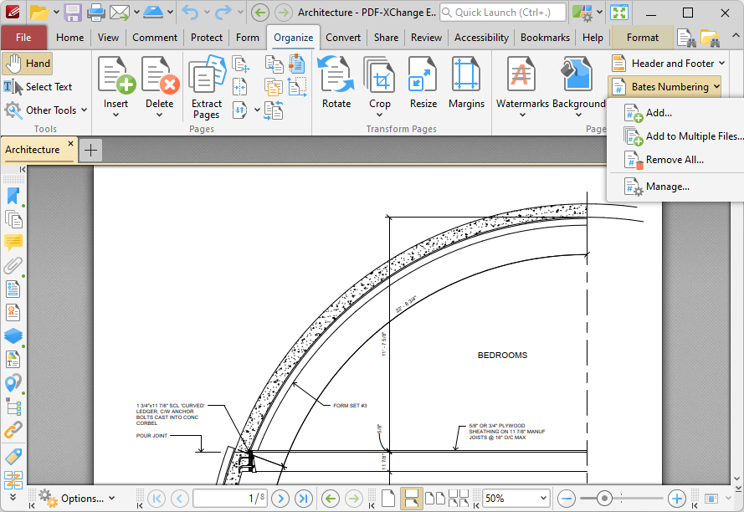The width and height of the screenshot is (744, 512).
Task: Open the Insert pages dropdown
Action: [x=115, y=115]
